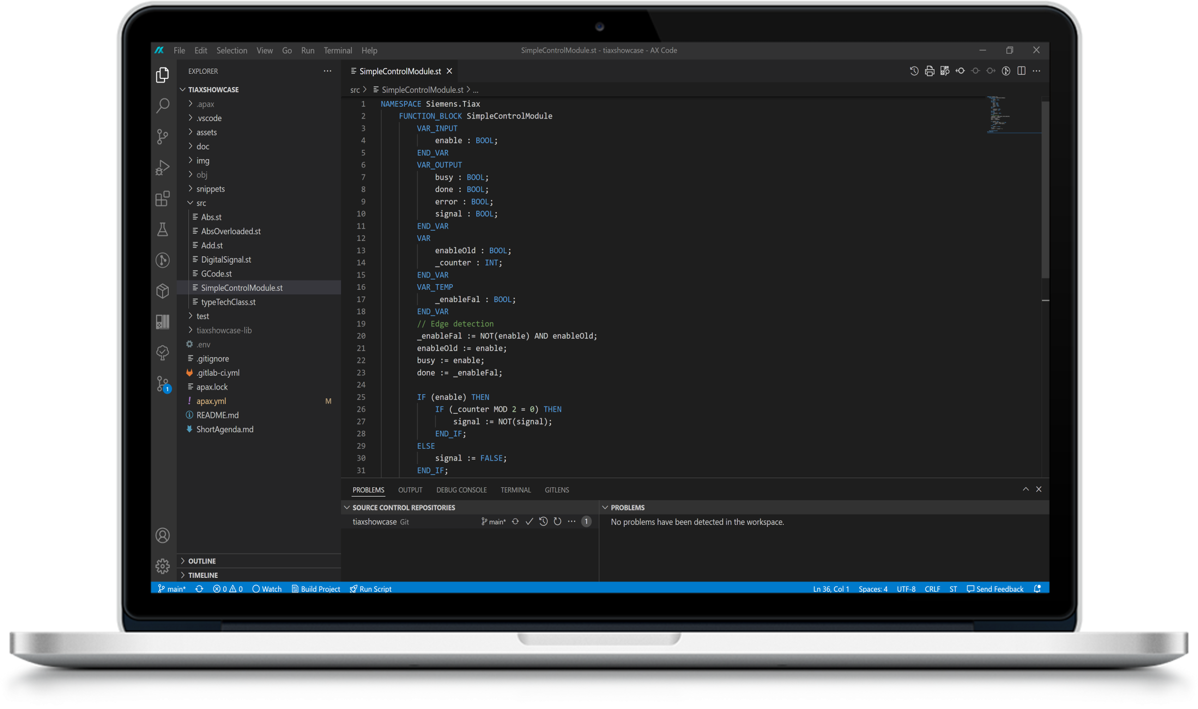Toggle maximize panel size chevron
Image resolution: width=1198 pixels, height=709 pixels.
1026,489
